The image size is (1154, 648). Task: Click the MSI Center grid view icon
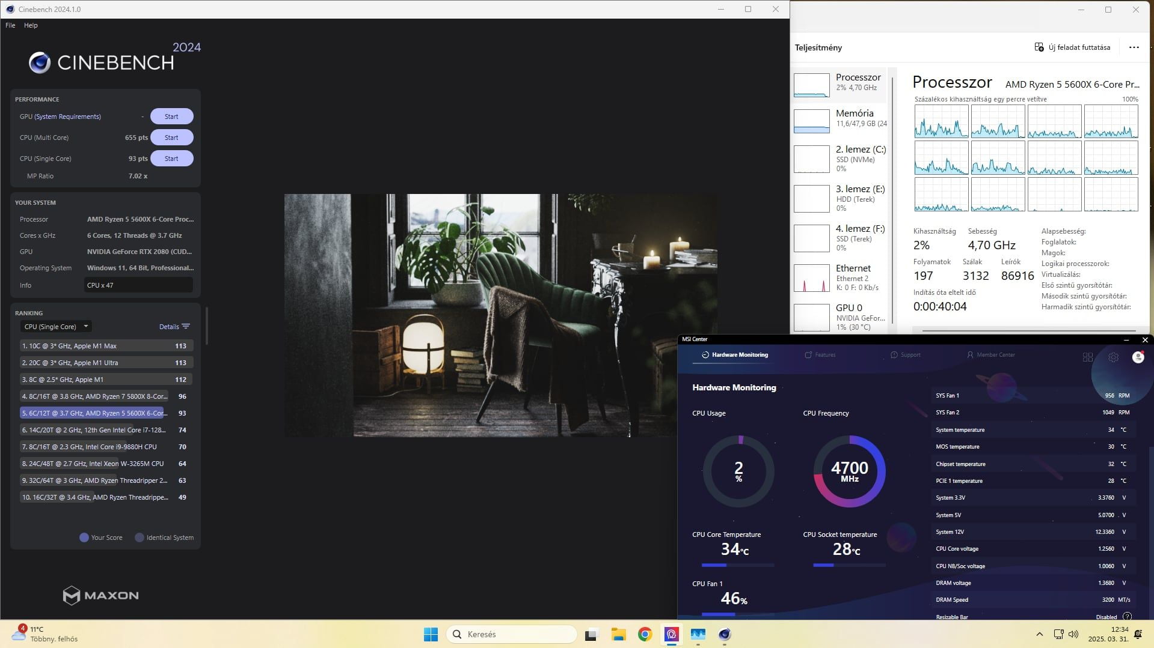pyautogui.click(x=1087, y=357)
